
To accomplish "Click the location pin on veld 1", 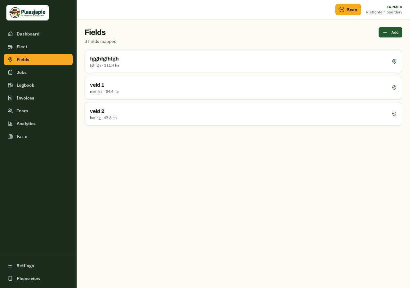I will pyautogui.click(x=394, y=88).
